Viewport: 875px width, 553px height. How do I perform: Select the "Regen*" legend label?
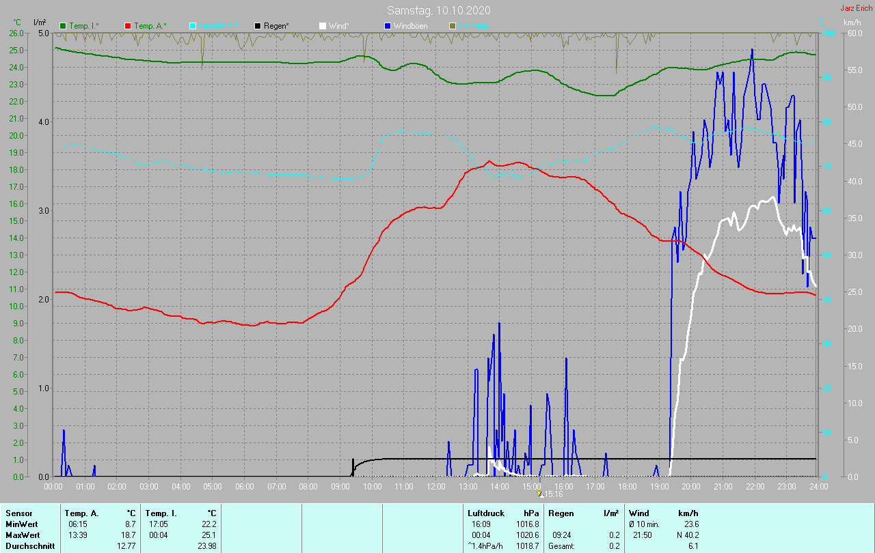(277, 26)
